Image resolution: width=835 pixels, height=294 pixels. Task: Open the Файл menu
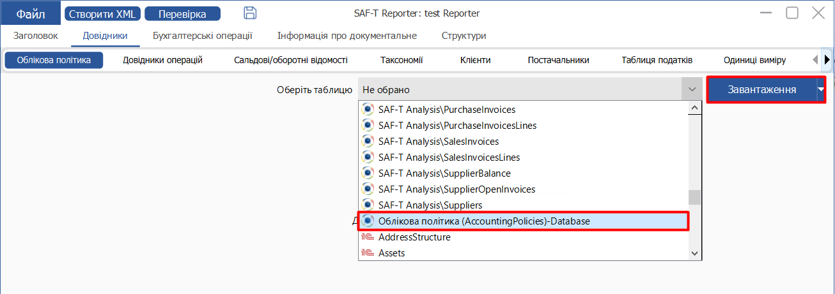click(31, 13)
